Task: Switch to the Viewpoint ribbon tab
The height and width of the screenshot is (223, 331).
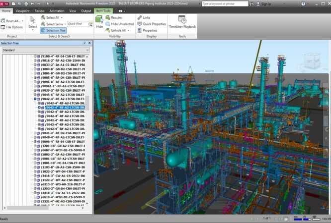Action: pos(22,10)
